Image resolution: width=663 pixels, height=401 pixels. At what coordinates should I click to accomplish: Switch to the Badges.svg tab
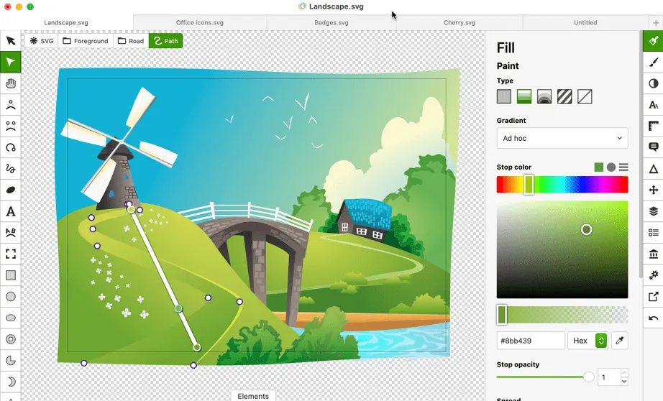click(331, 22)
